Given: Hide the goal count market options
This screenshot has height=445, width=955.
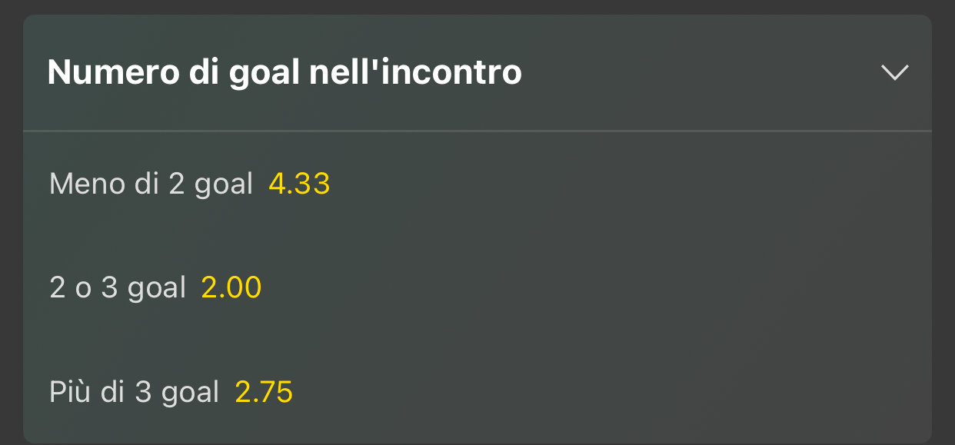Looking at the screenshot, I should click(x=894, y=73).
